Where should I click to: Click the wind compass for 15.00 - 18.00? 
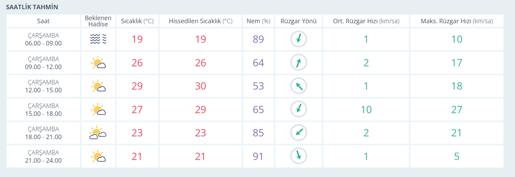pyautogui.click(x=299, y=109)
